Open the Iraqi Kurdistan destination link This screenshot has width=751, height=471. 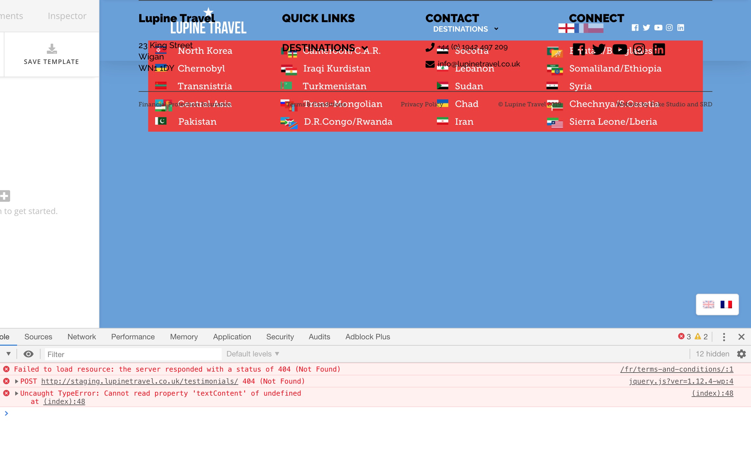pos(337,68)
